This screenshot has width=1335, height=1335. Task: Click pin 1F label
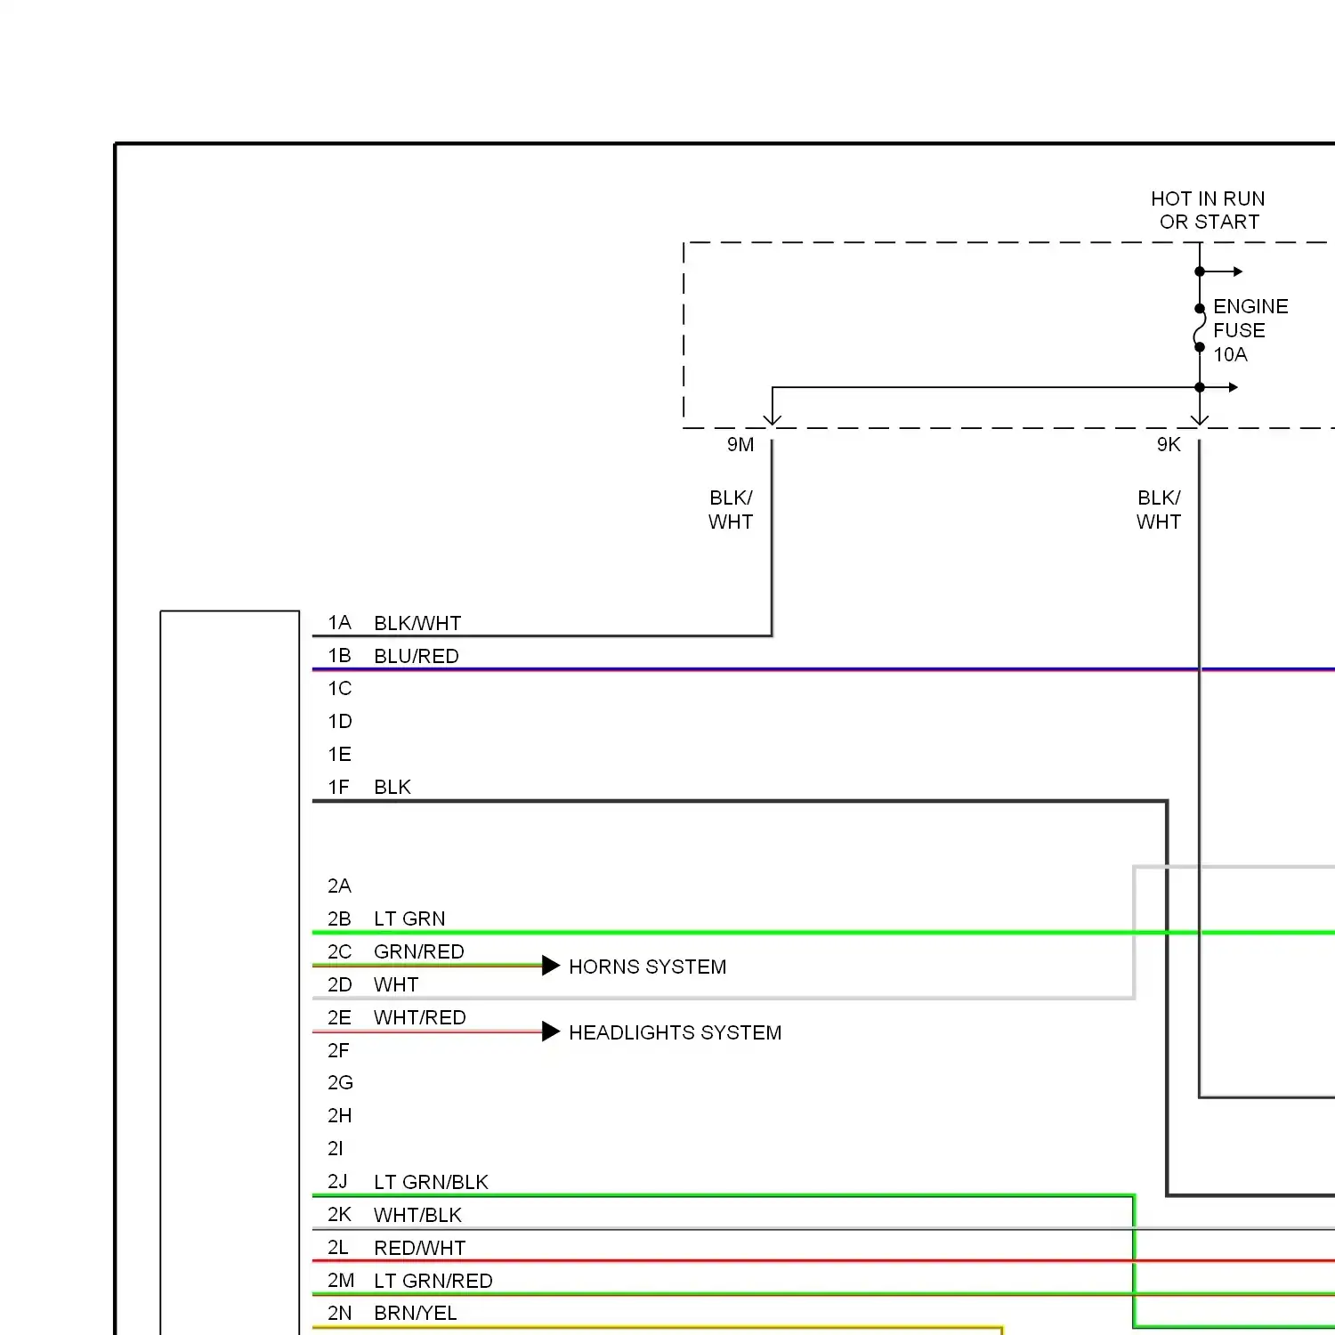coord(338,788)
